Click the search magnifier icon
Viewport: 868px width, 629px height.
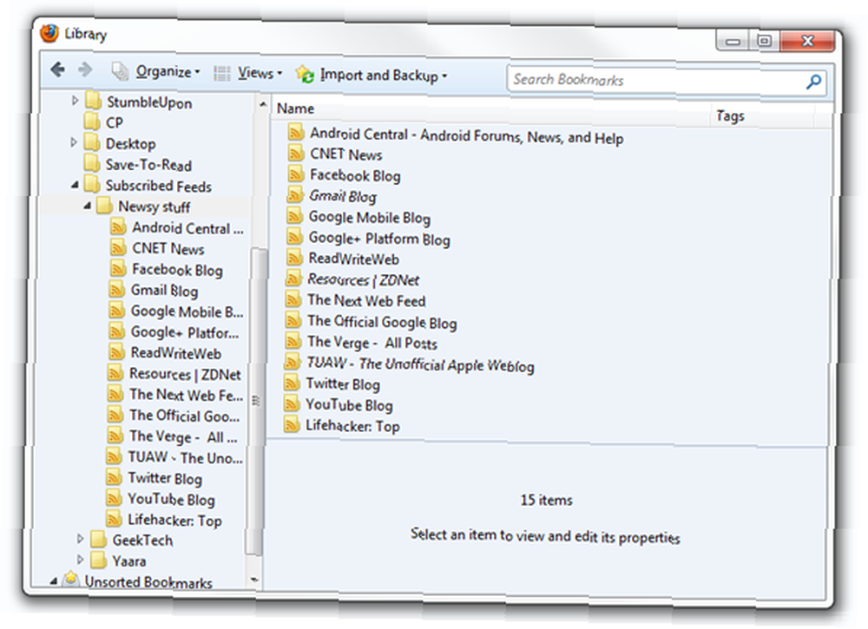[813, 83]
